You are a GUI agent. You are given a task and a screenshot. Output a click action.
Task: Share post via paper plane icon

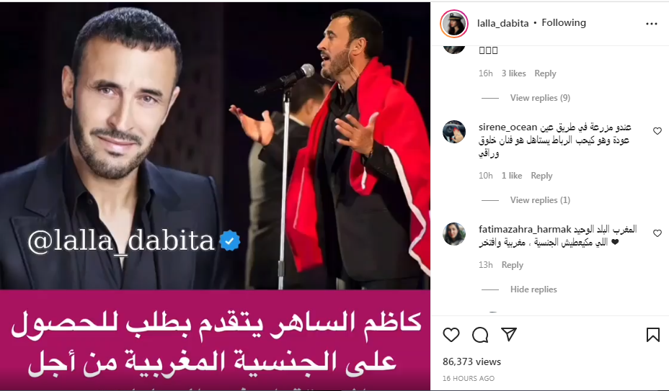509,334
